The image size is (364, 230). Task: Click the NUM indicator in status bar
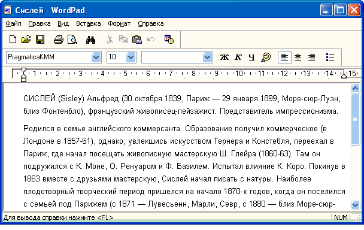click(341, 217)
